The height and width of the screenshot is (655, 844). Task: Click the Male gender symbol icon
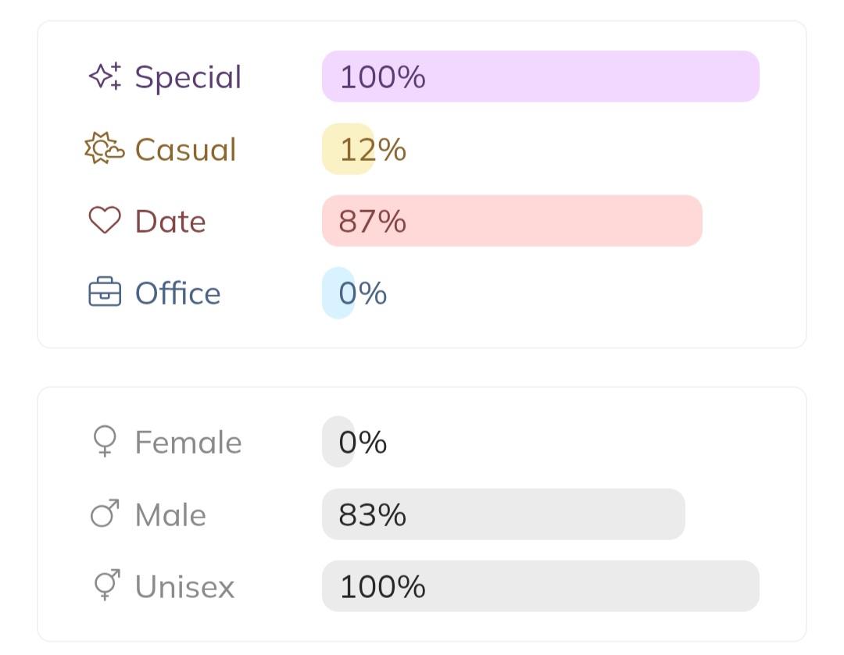pos(105,514)
